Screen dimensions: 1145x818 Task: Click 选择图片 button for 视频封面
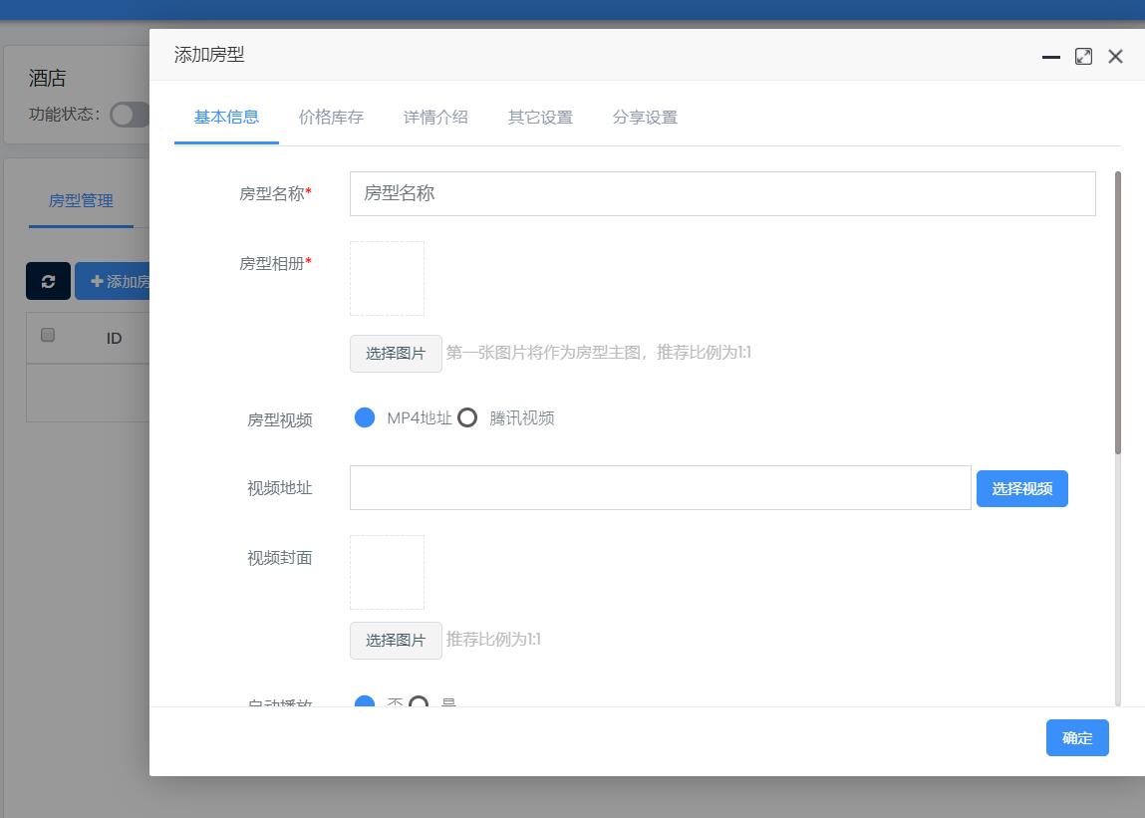tap(396, 641)
